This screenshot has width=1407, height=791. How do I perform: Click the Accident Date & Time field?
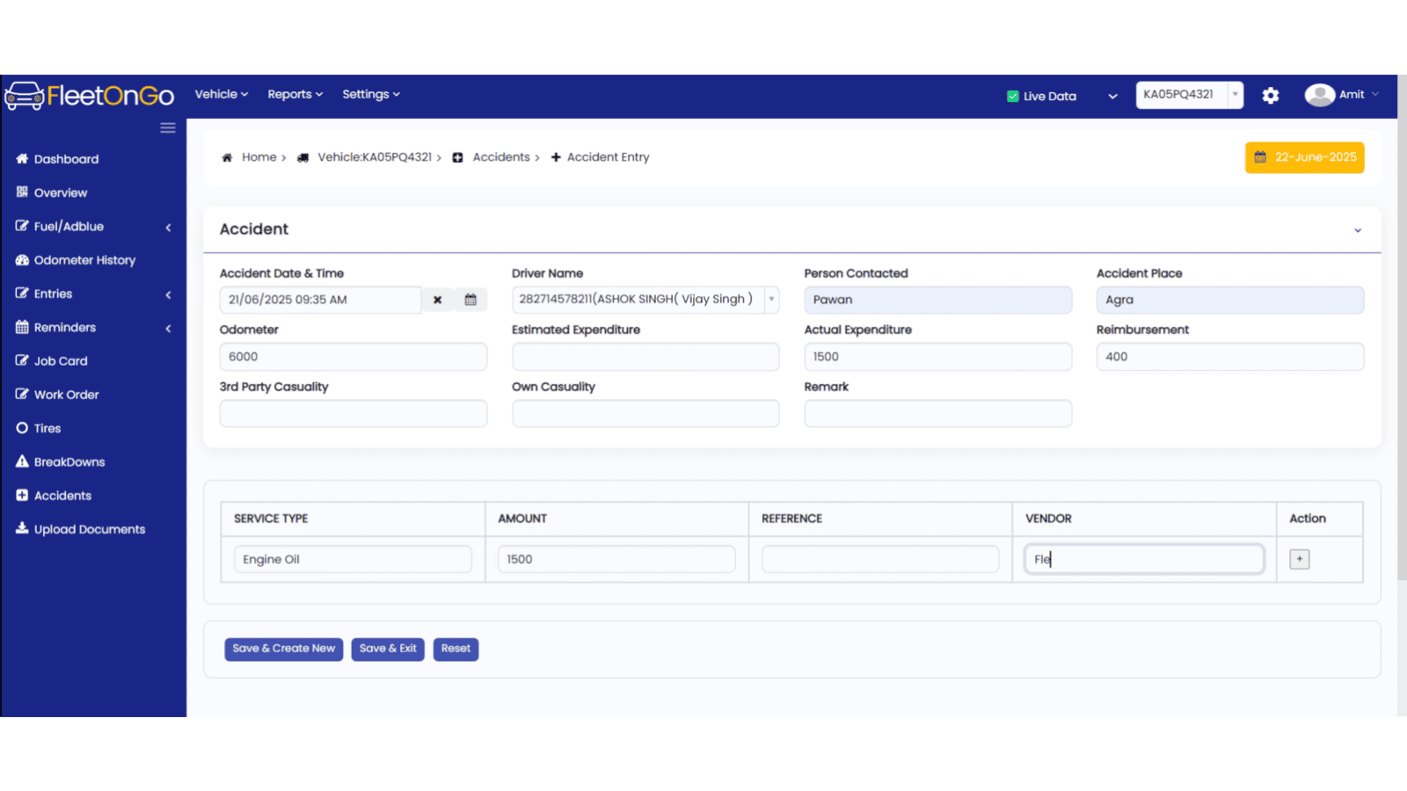click(x=320, y=300)
